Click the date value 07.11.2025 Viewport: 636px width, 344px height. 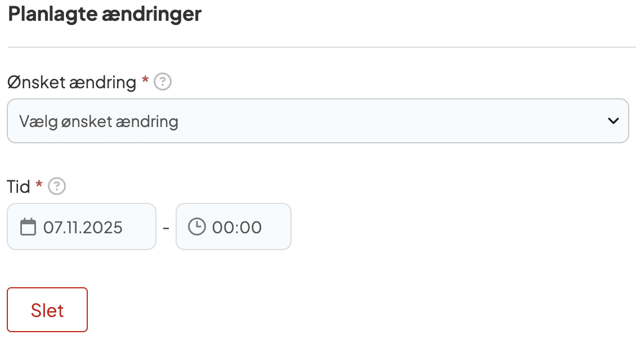83,227
